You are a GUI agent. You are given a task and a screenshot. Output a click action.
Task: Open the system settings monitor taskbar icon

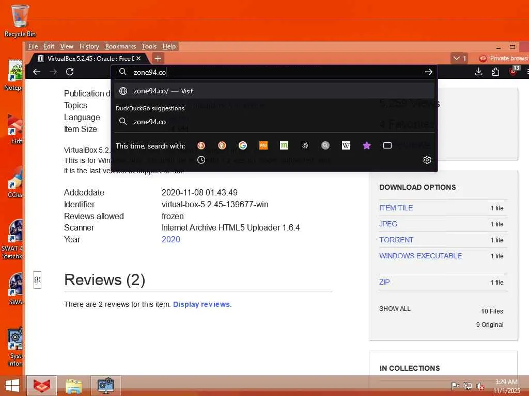(x=105, y=386)
